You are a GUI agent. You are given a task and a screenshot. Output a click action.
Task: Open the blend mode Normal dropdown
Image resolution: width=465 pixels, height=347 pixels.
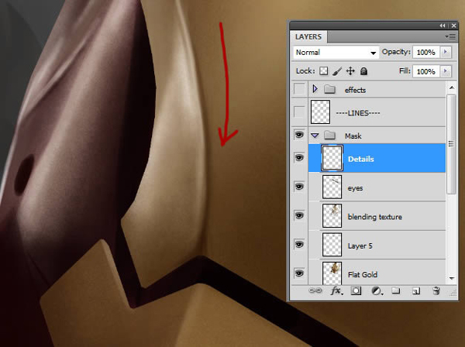point(336,53)
